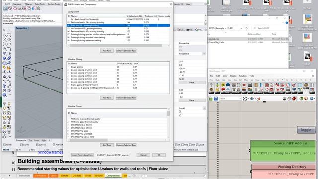Click the zoom extents icon in Grasshopper toolbar
The height and width of the screenshot is (179, 318).
tap(245, 99)
